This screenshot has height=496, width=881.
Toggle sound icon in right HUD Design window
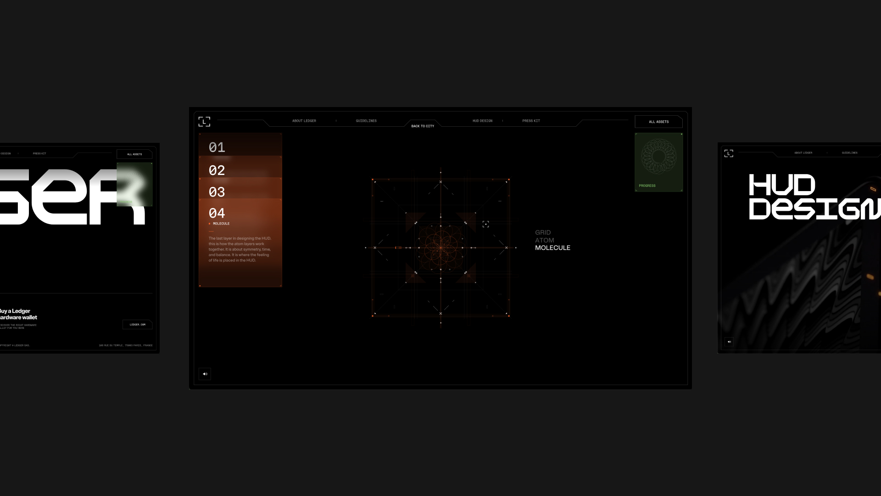(729, 342)
